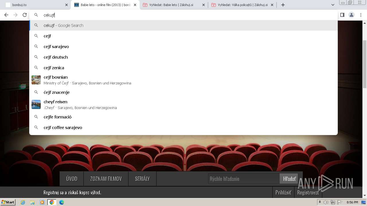Go back to the previous page
Viewport: 367px width, 206px height.
[6, 15]
